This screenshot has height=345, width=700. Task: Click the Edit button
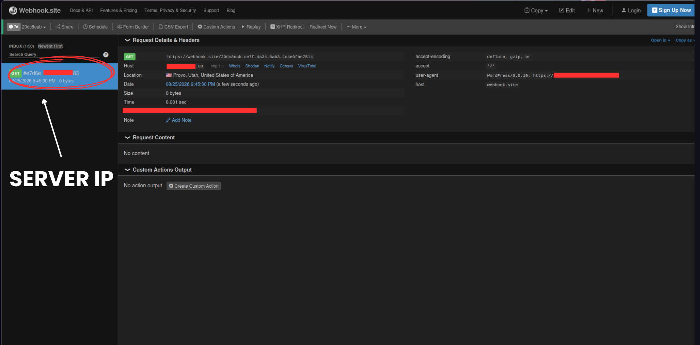[567, 10]
